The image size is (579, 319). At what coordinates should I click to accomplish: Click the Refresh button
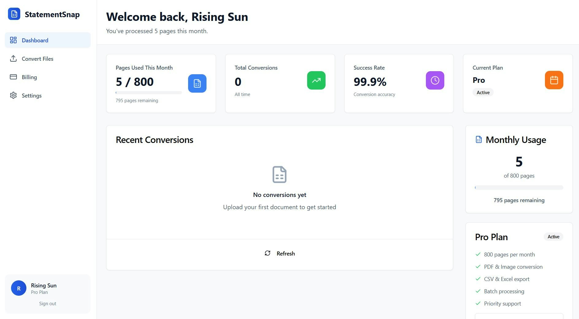[x=280, y=253]
